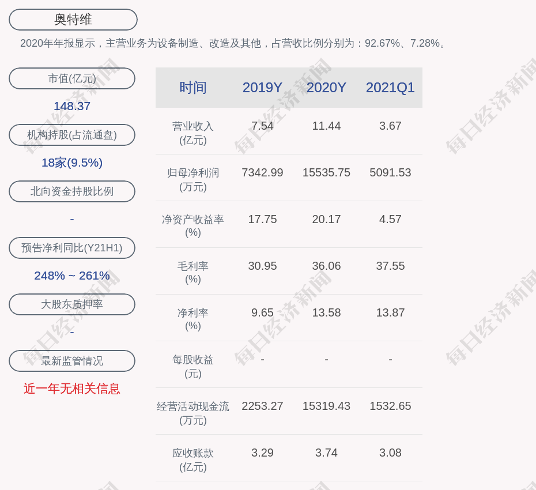
Task: Select net profit value 15535.75
Action: [x=326, y=172]
